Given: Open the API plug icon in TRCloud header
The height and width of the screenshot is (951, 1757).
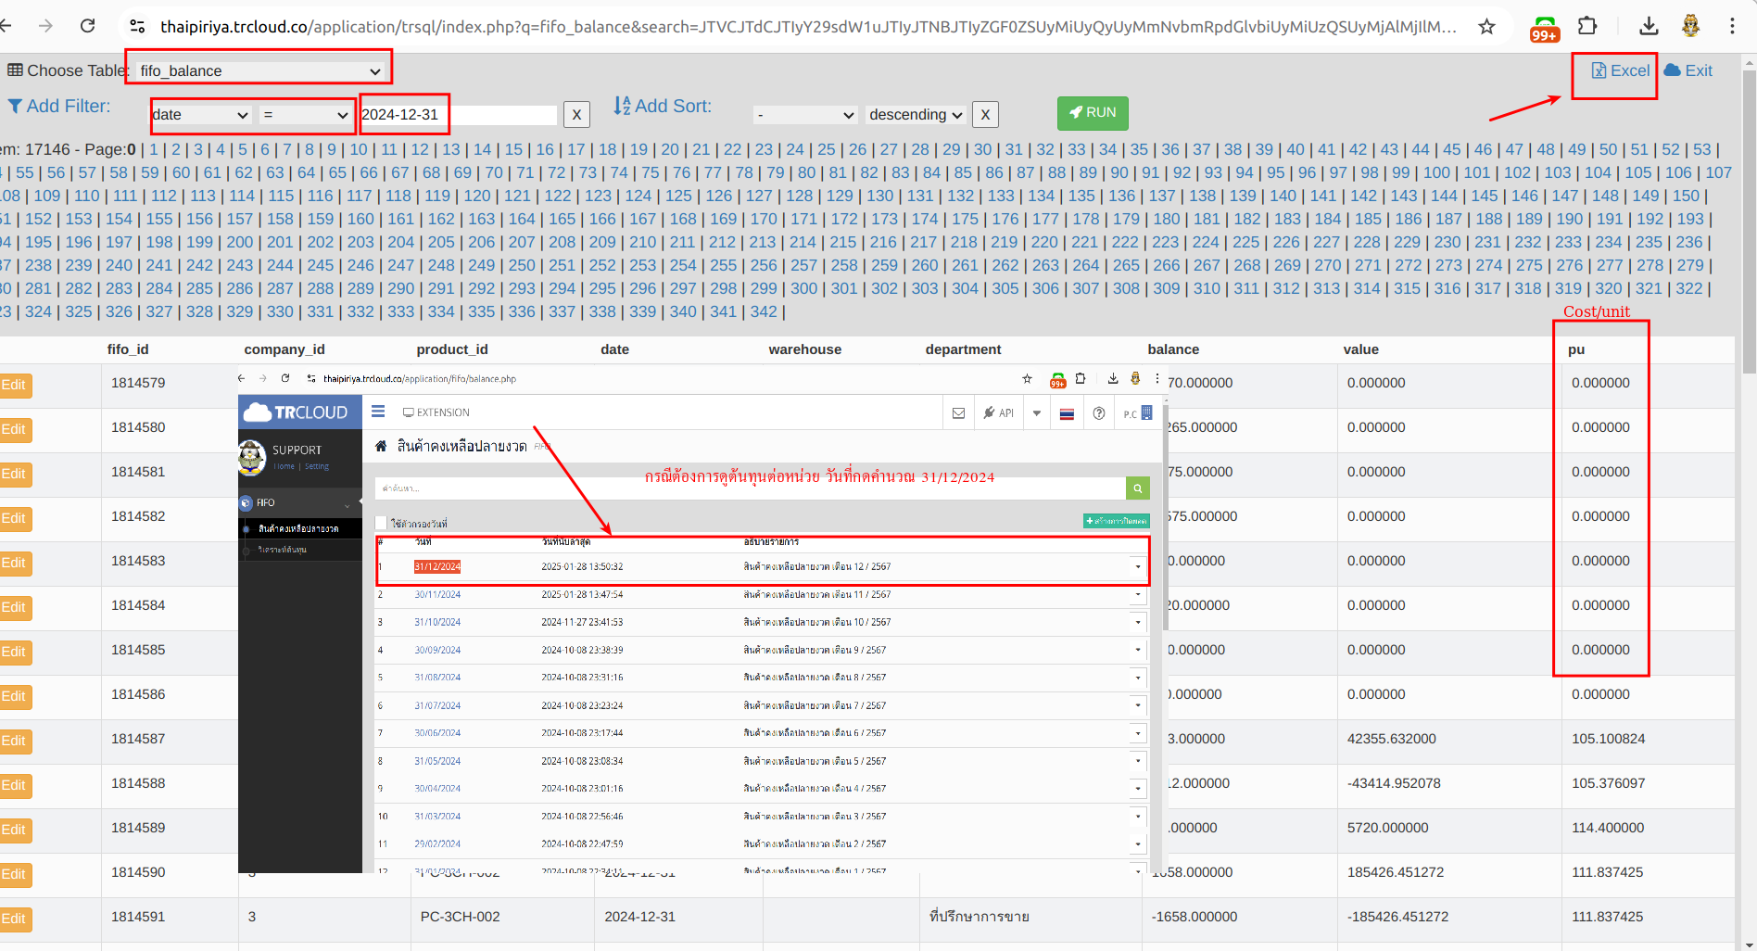Looking at the screenshot, I should point(998,413).
